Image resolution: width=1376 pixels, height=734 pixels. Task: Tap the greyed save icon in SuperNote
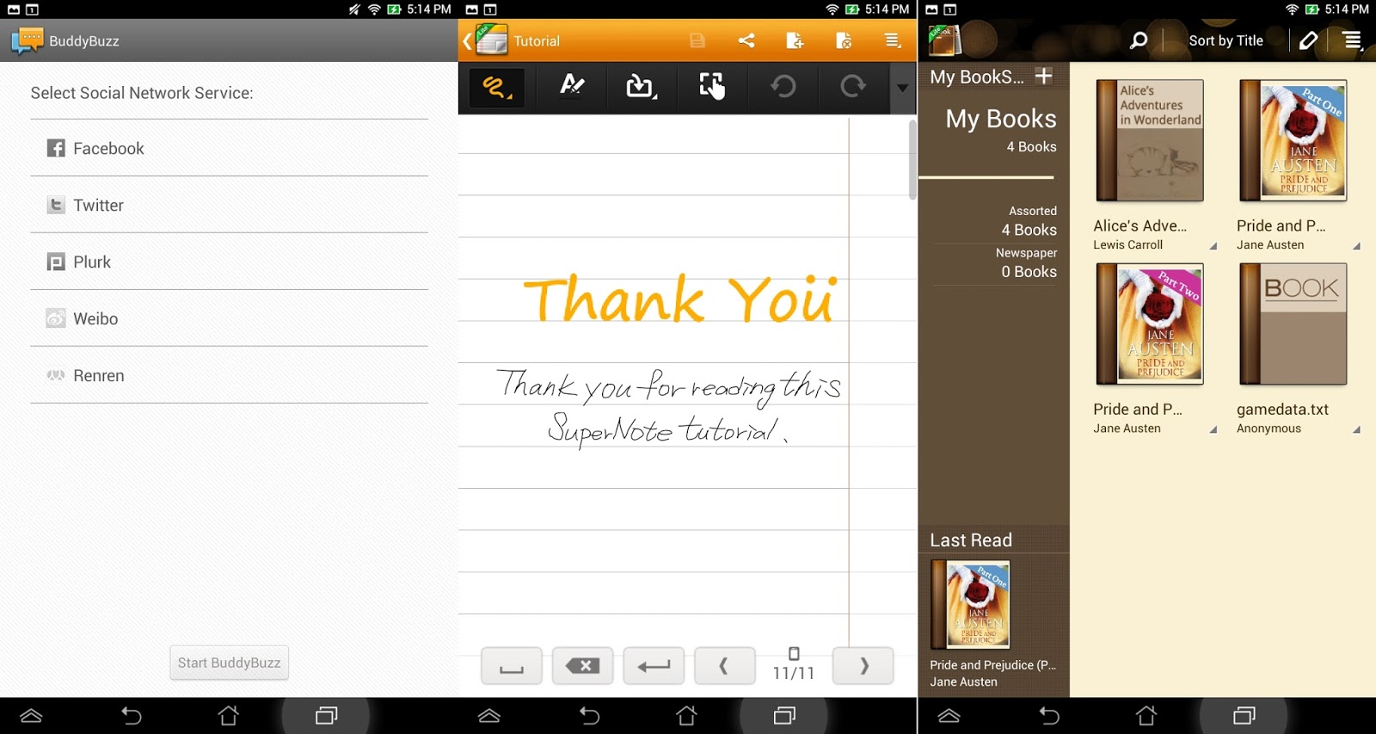tap(697, 40)
